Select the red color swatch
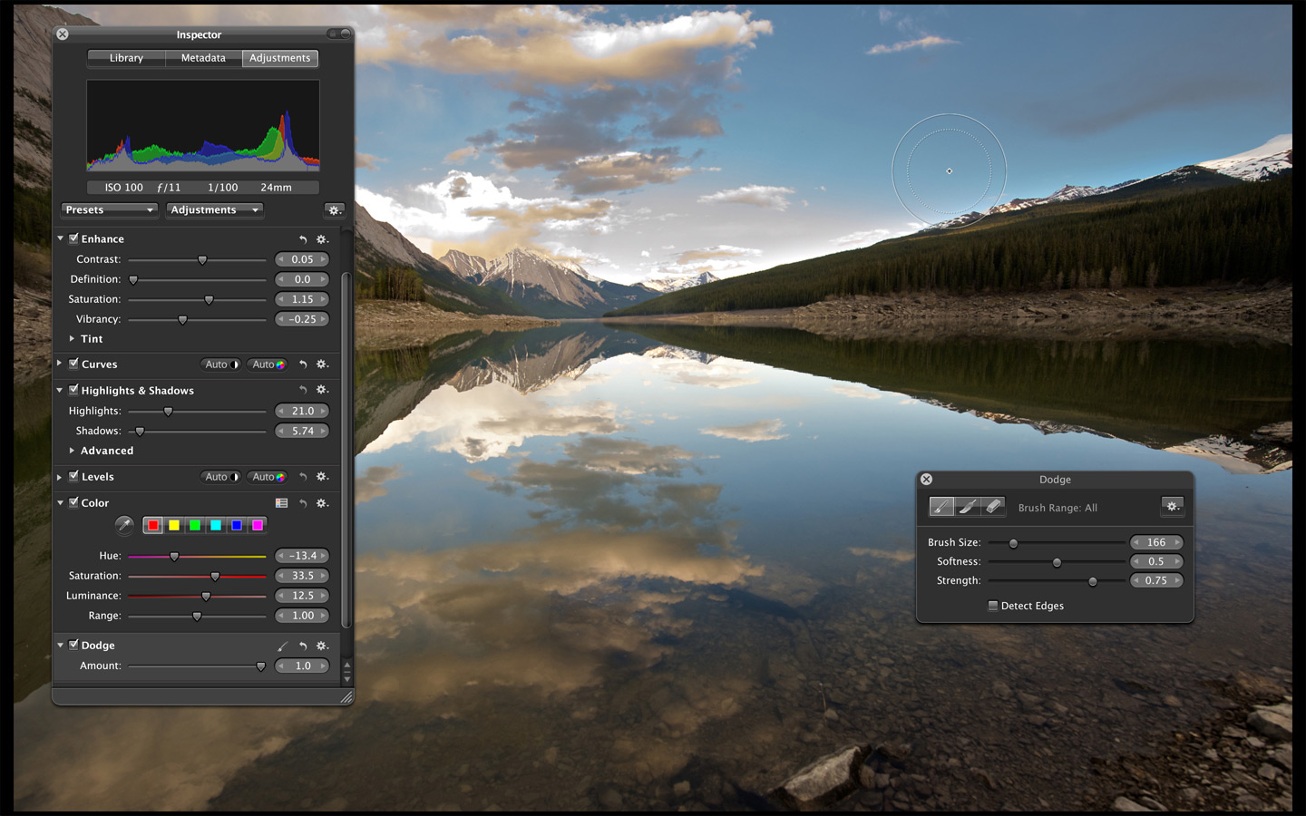The height and width of the screenshot is (816, 1306). pyautogui.click(x=153, y=525)
